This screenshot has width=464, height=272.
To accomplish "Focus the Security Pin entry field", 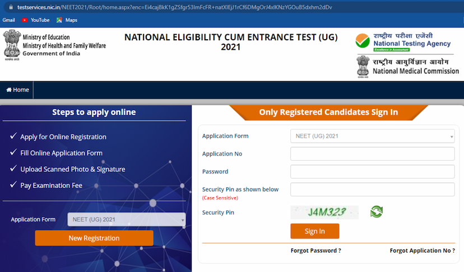I will 372,189.
